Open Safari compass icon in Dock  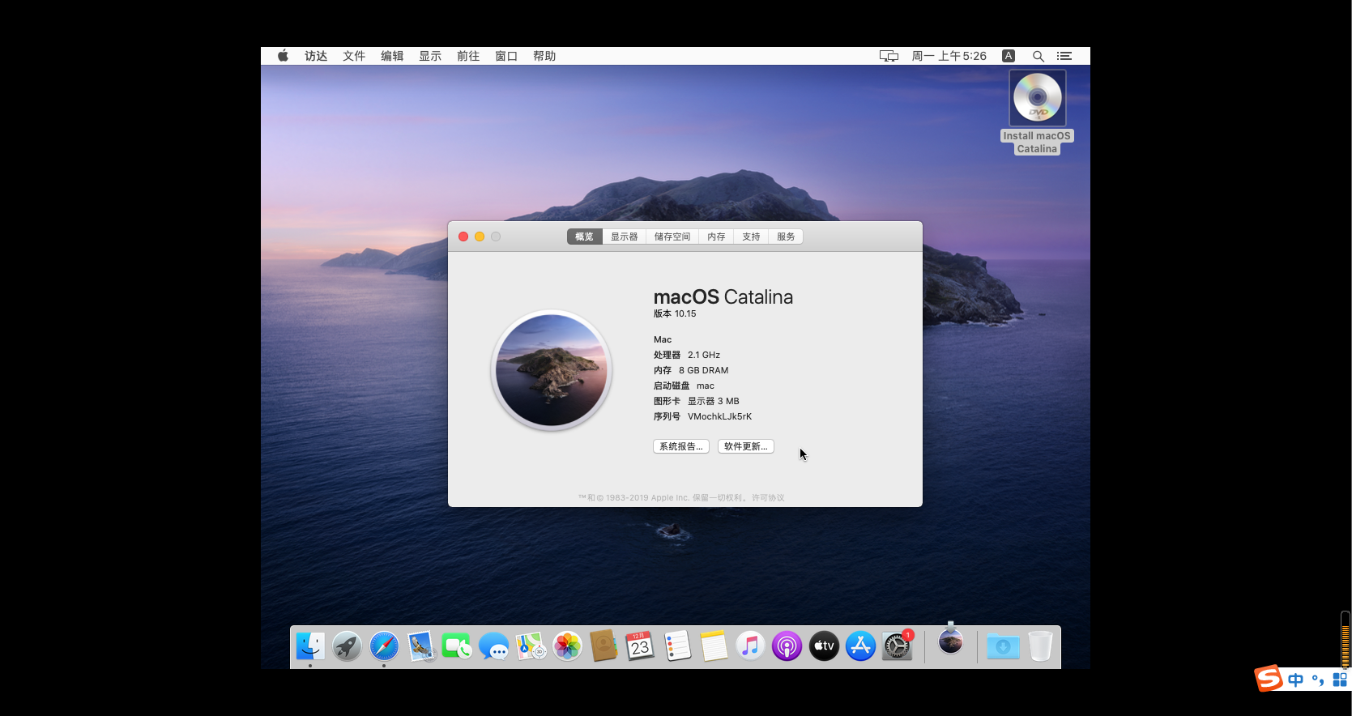[x=384, y=646]
